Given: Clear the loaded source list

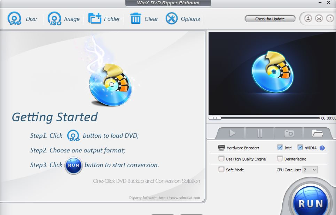Looking at the screenshot, I should [144, 19].
